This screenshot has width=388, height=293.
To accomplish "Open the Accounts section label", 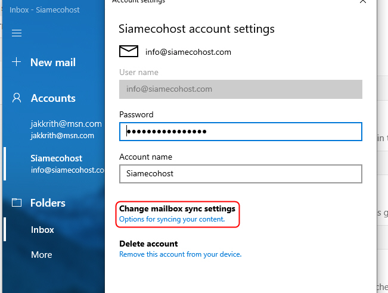I will (53, 98).
